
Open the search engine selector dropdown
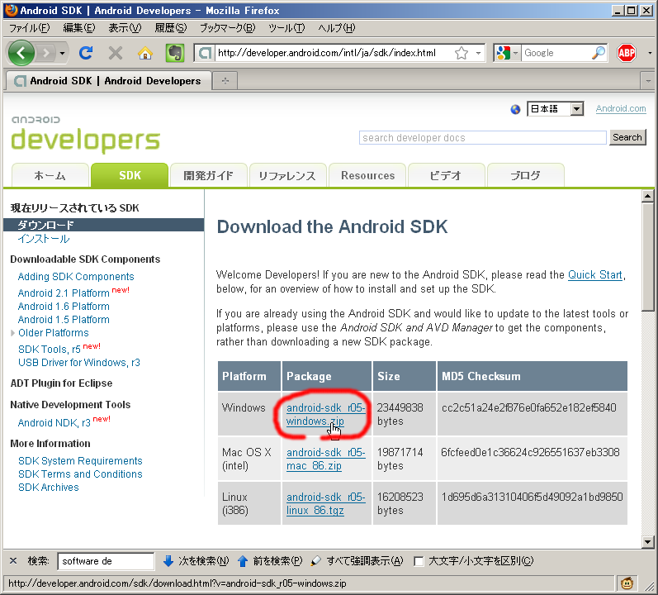coord(508,53)
